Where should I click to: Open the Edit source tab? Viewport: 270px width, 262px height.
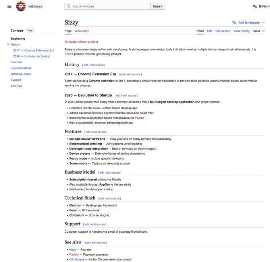point(223,31)
